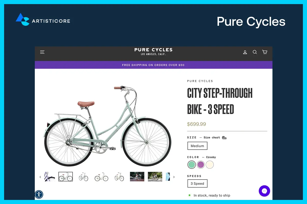The width and height of the screenshot is (307, 204).
Task: Open the chat support bubble icon
Action: [264, 191]
